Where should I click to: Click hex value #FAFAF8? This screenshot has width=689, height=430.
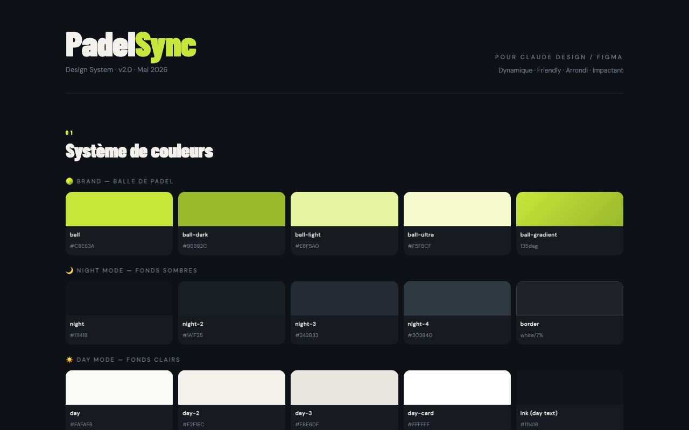81,425
